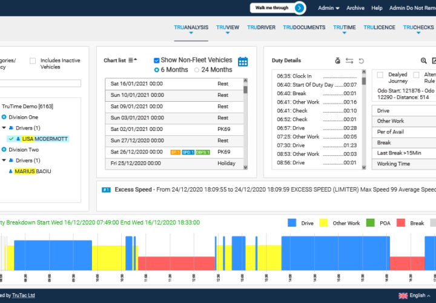Screen dimensions: 436x303
Task: Open the English language selector
Action: point(420,296)
